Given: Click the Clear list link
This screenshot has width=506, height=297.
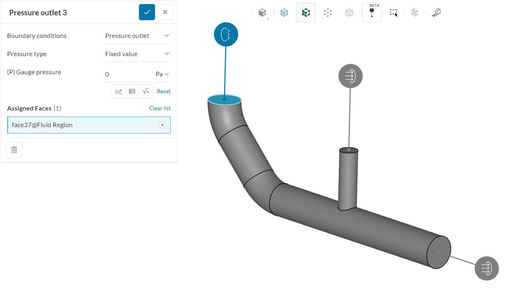Looking at the screenshot, I should (x=160, y=108).
